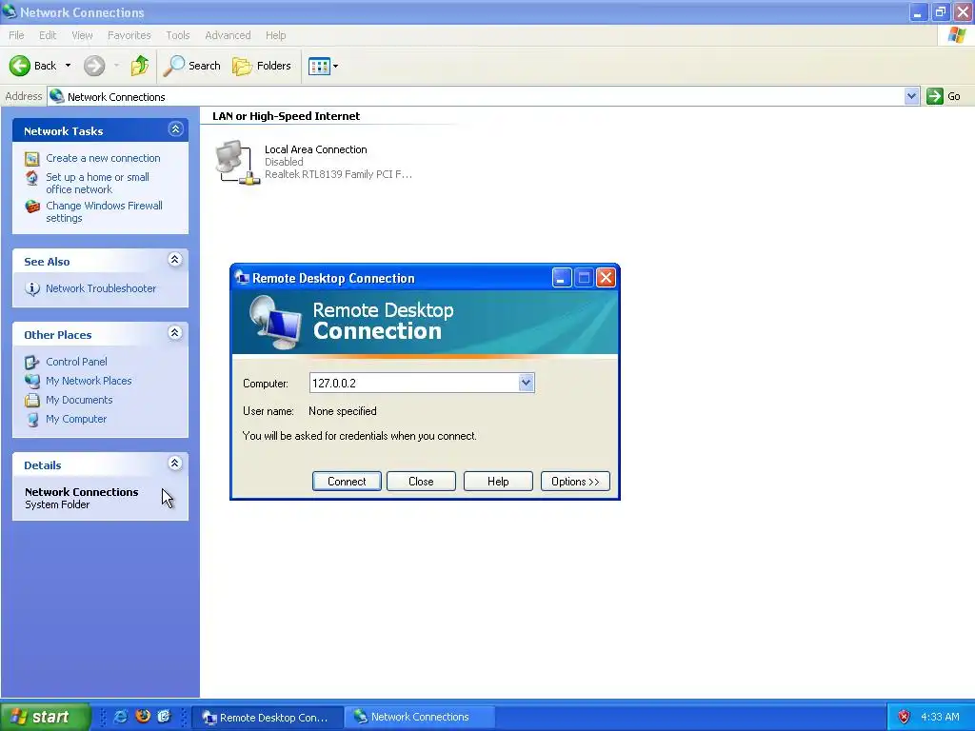Click the Close button in Remote Desktop dialog
The height and width of the screenshot is (731, 975).
pyautogui.click(x=421, y=481)
